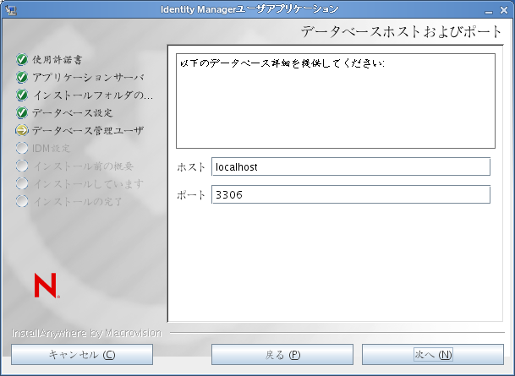Image resolution: width=515 pixels, height=376 pixels.
Task: Select the インストール前の概要 step label
Action: click(x=83, y=166)
